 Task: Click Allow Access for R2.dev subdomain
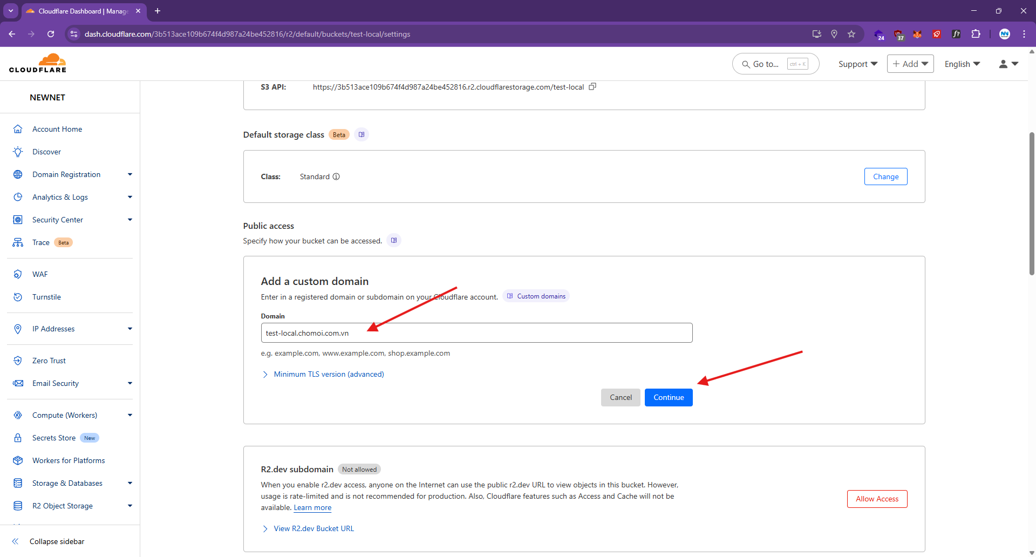[x=877, y=499]
